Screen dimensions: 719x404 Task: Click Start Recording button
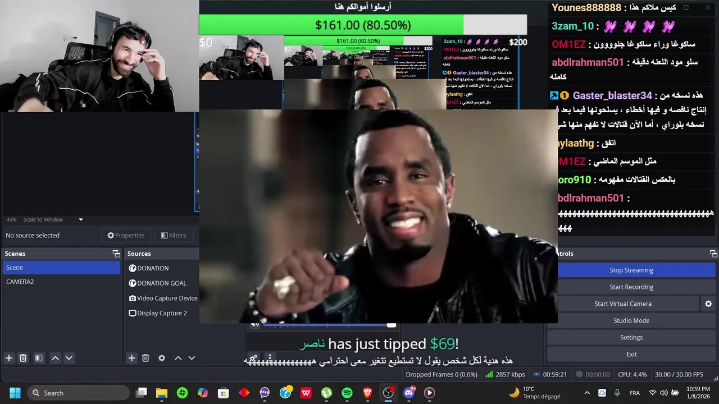(x=631, y=287)
